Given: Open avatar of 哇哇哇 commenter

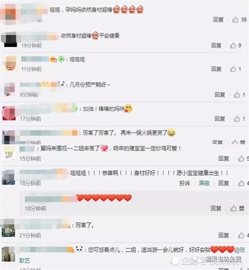Looking at the screenshot, I should [x=10, y=63].
